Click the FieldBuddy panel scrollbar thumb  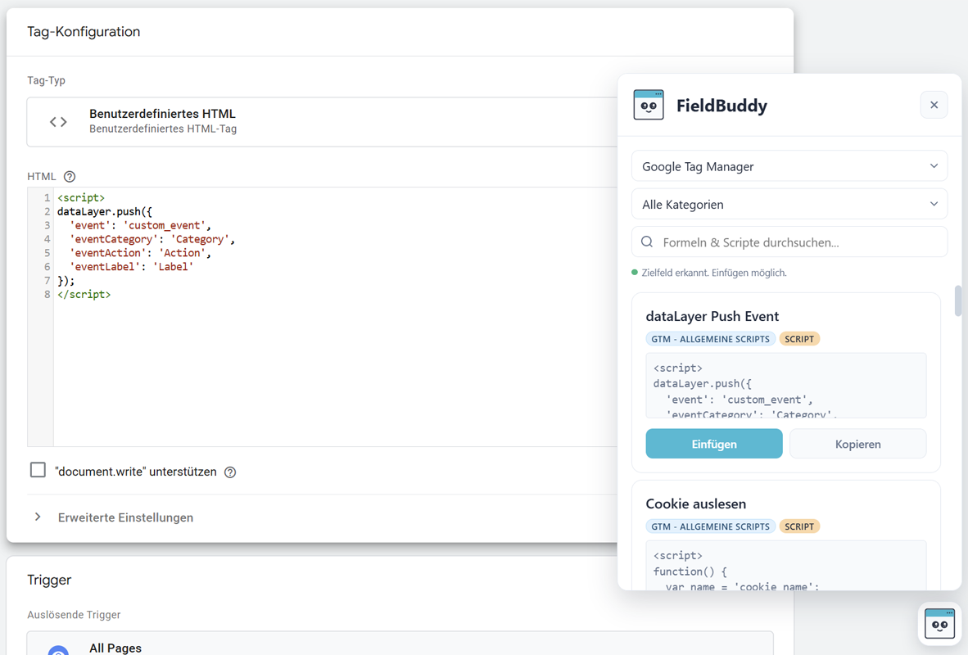pos(957,300)
